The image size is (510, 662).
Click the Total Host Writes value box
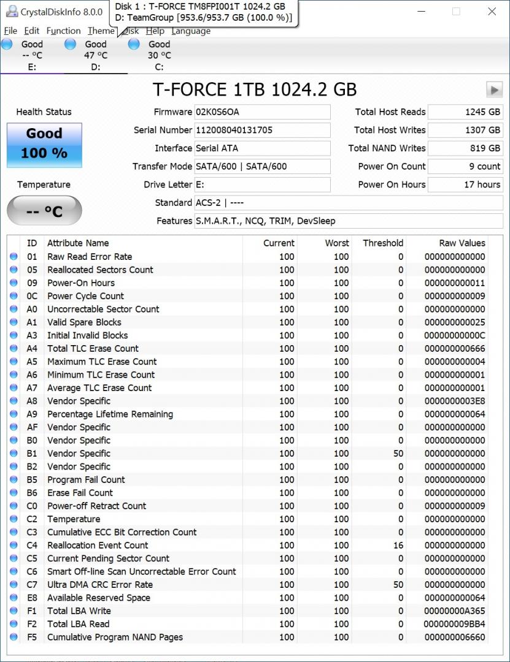[465, 130]
